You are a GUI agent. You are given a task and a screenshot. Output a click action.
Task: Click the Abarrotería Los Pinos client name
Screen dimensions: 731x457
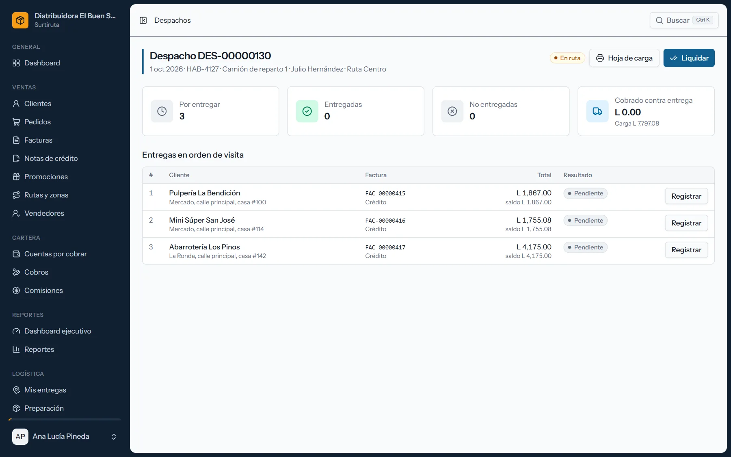pyautogui.click(x=204, y=247)
